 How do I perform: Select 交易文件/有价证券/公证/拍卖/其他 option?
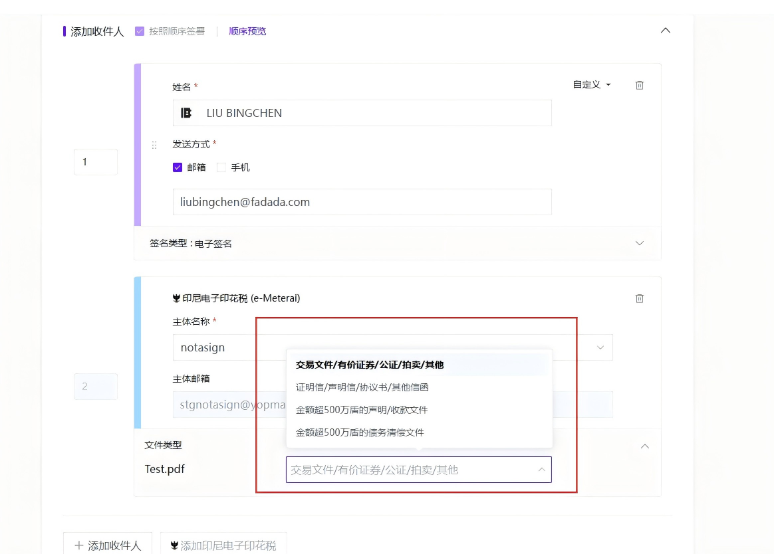419,365
